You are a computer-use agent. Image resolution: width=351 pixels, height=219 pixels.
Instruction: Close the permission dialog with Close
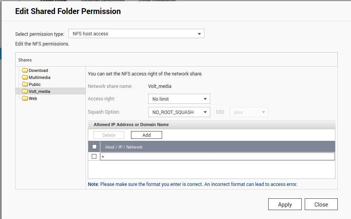[321, 204]
